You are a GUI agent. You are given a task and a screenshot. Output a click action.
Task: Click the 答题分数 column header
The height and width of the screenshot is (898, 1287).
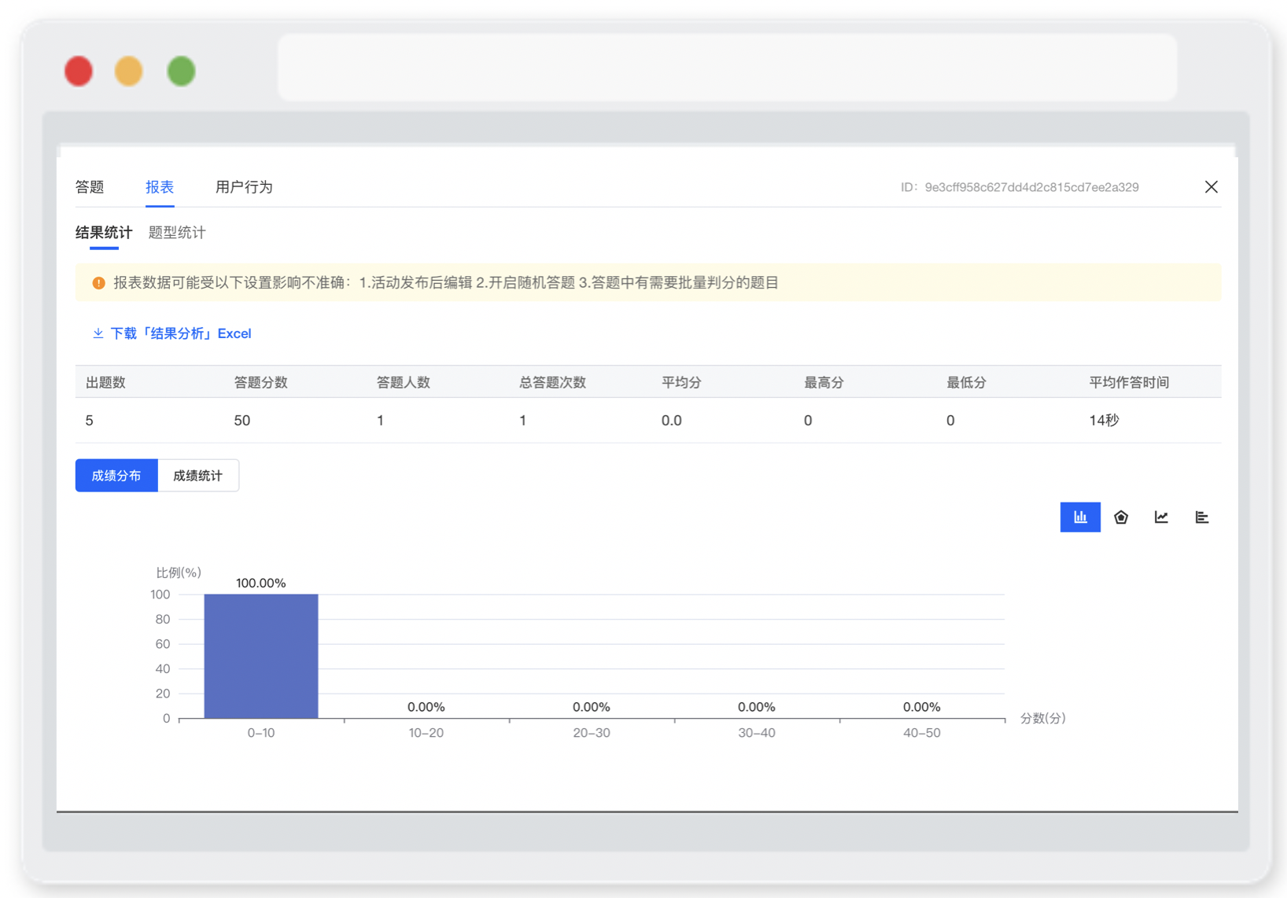pyautogui.click(x=261, y=383)
